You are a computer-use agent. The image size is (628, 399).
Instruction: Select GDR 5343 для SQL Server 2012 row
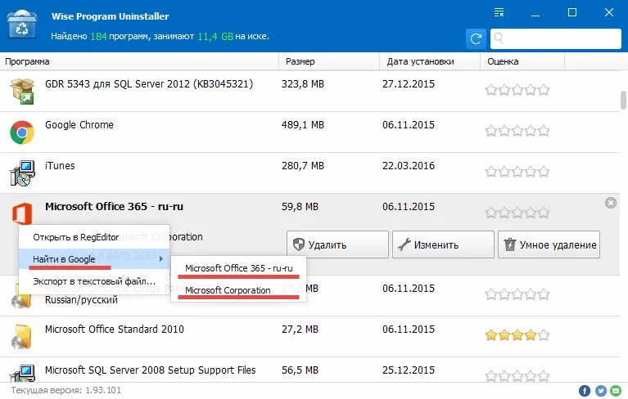coord(149,84)
